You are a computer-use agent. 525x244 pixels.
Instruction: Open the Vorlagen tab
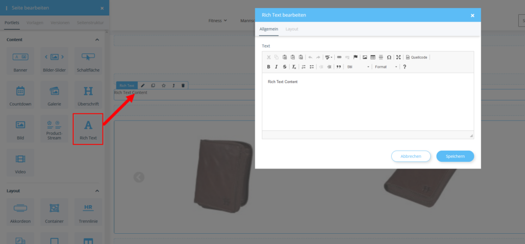(35, 23)
